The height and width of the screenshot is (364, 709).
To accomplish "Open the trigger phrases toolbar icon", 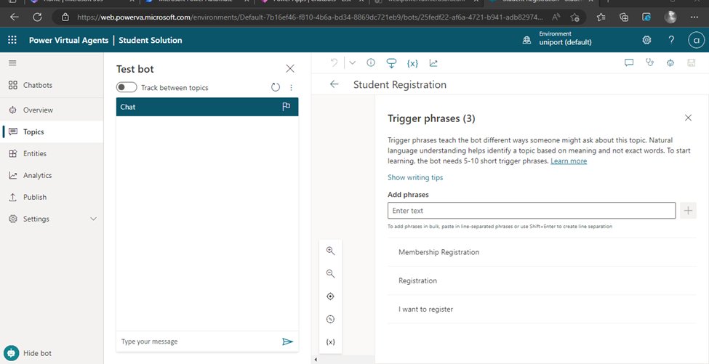I will pos(391,63).
